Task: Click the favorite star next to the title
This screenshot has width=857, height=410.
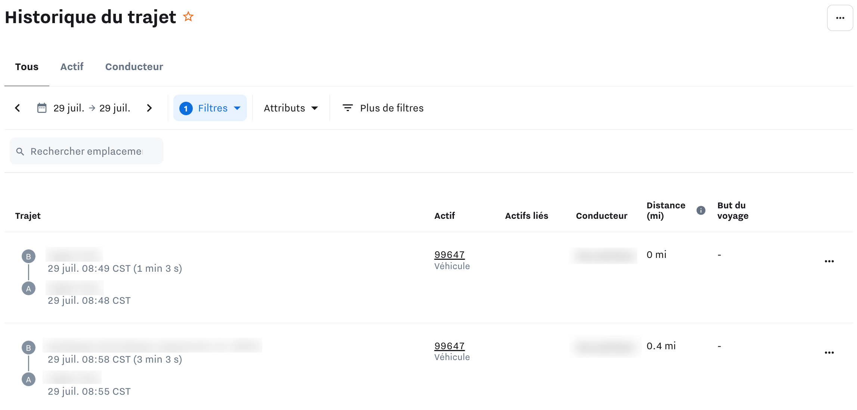Action: [188, 17]
